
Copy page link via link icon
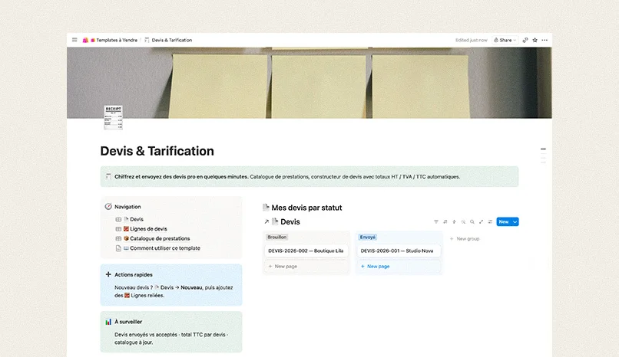pos(525,40)
